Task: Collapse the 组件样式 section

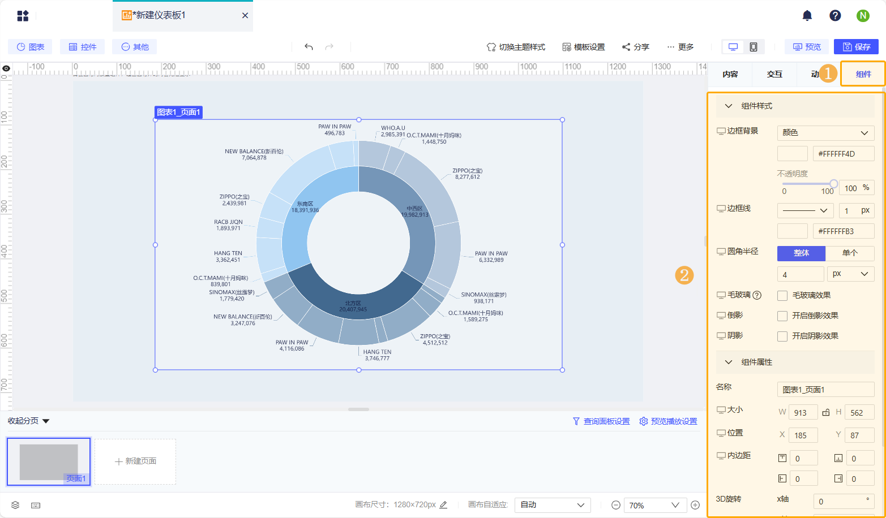Action: pos(729,106)
